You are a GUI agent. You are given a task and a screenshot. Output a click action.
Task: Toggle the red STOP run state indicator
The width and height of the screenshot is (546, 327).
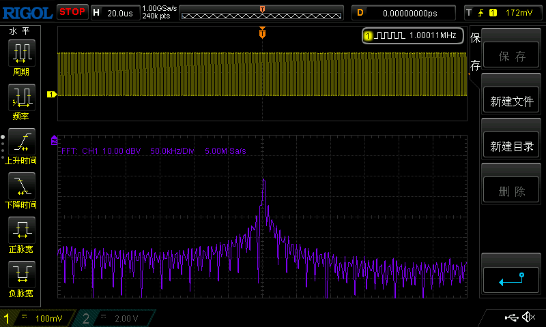coord(72,12)
